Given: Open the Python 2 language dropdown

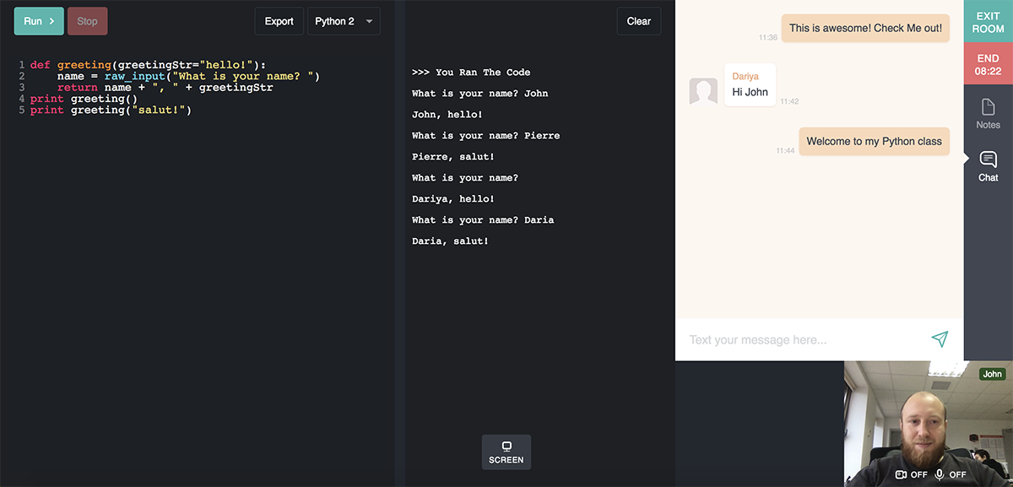Looking at the screenshot, I should coord(344,21).
